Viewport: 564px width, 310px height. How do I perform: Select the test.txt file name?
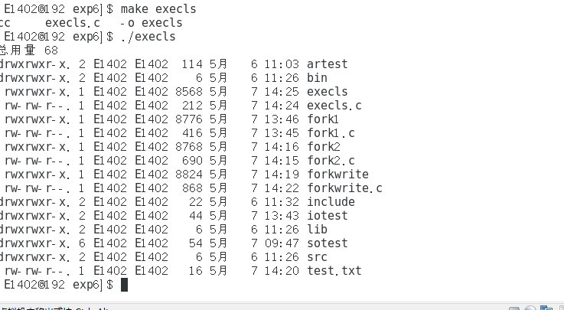334,270
